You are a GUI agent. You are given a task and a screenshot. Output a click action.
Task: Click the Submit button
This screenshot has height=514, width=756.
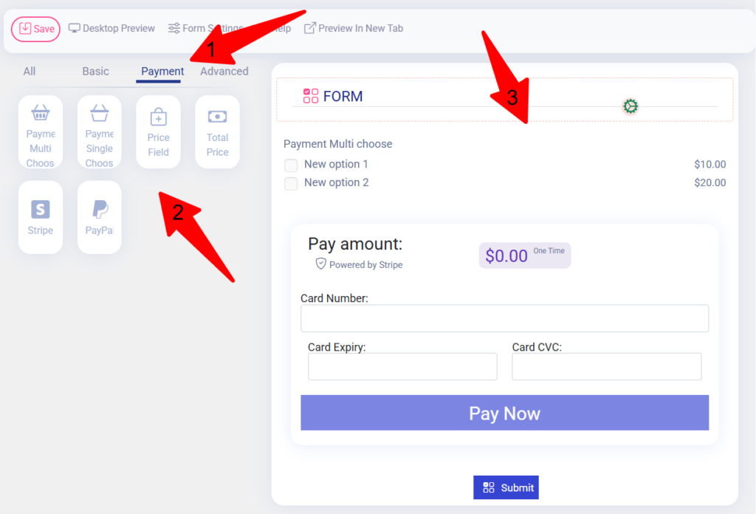coord(506,487)
